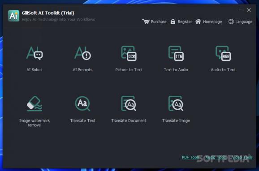Click the 'Translate Text' label
The height and width of the screenshot is (171, 259).
(x=82, y=121)
